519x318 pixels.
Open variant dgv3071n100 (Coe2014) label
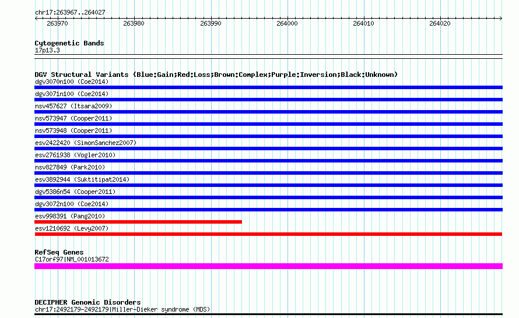coord(72,94)
